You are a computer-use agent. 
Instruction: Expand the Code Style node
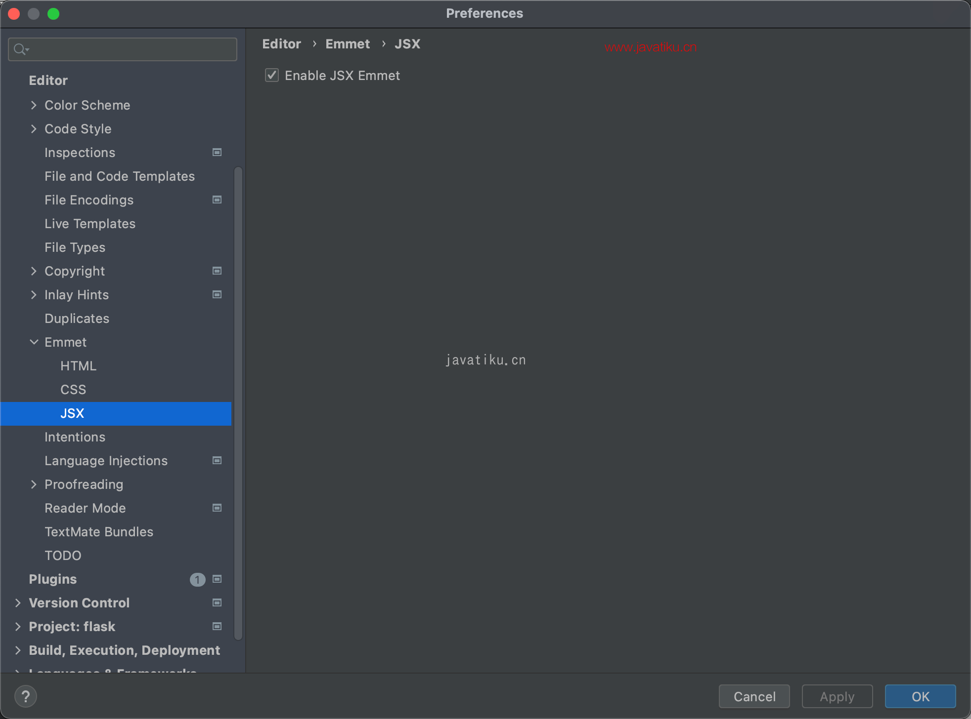pos(34,128)
